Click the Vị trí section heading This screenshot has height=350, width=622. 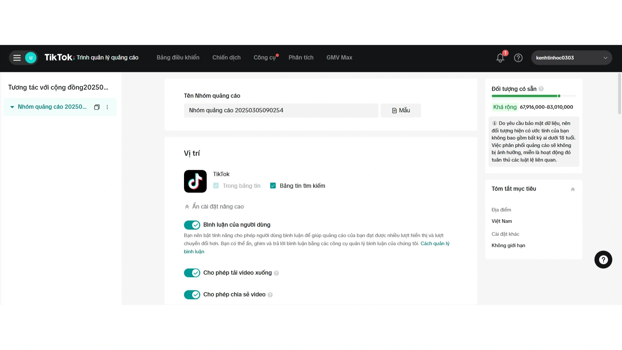coord(192,153)
